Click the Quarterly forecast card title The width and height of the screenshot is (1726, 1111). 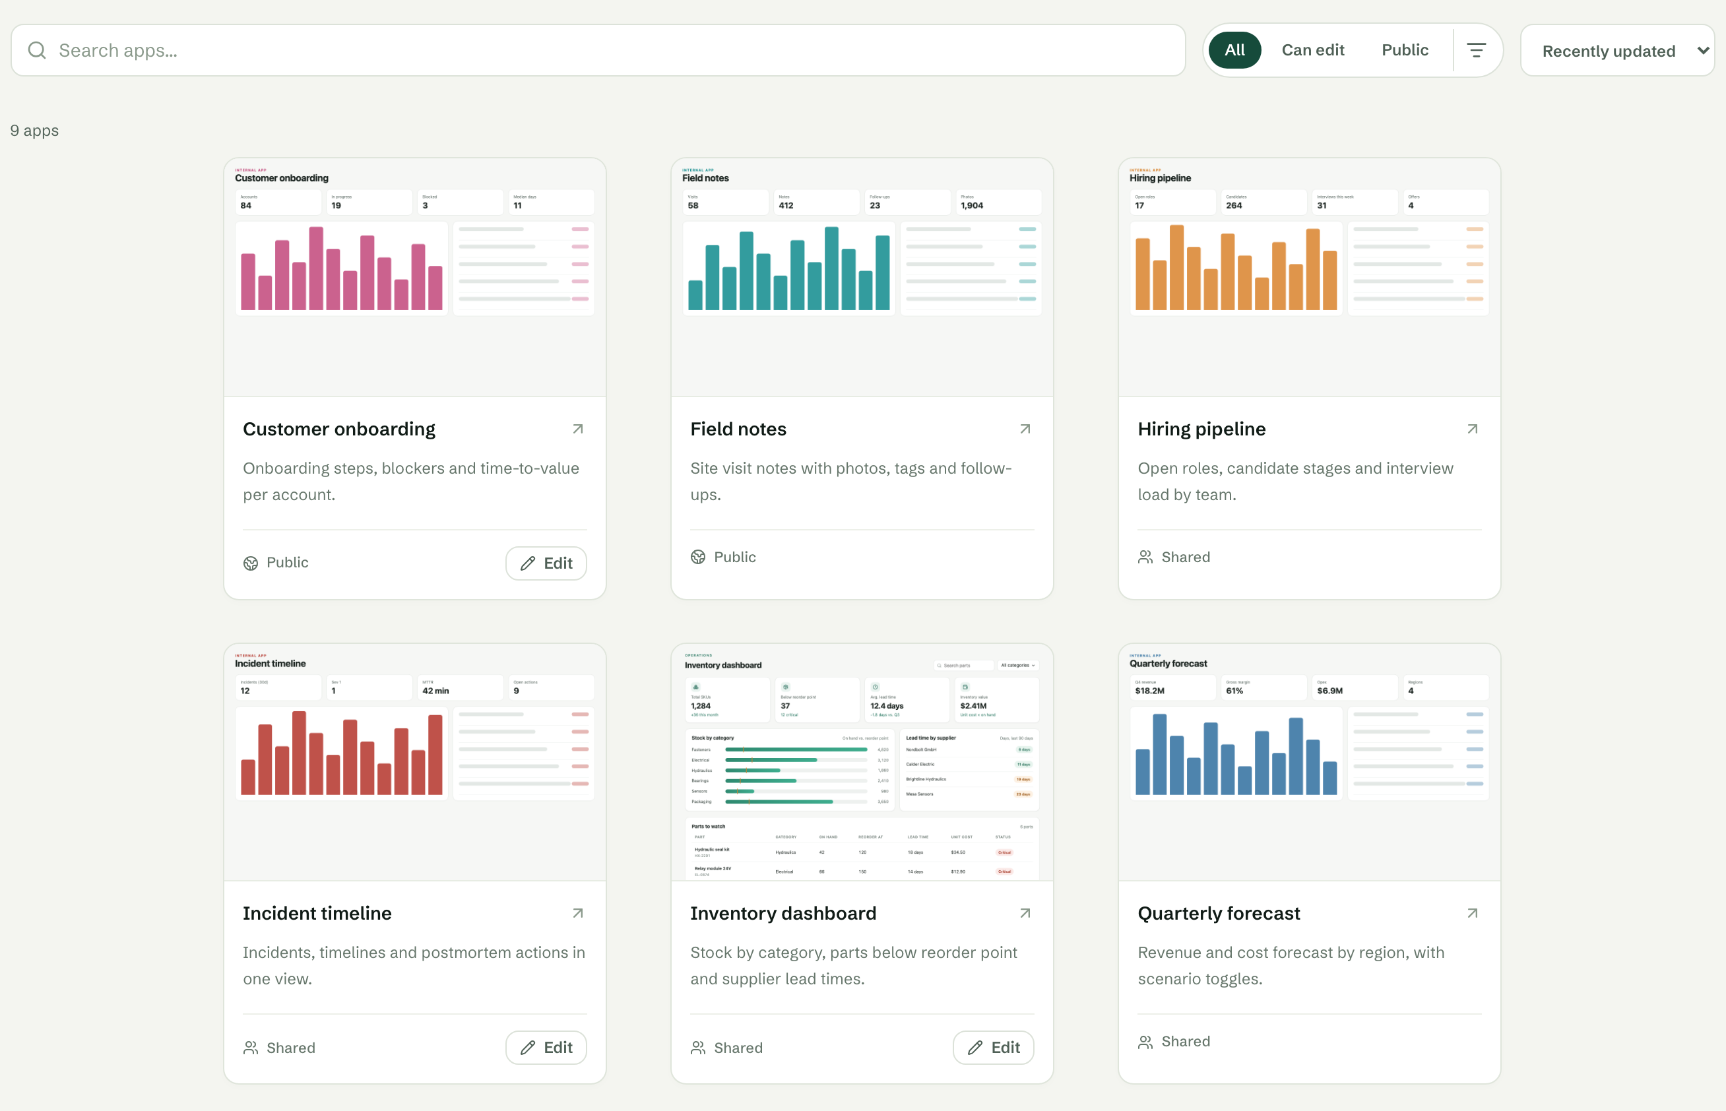point(1219,913)
